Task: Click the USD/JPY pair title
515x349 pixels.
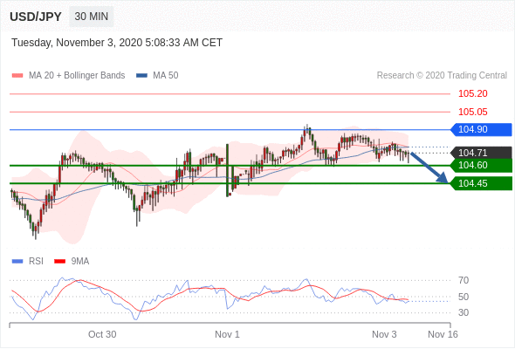Action: click(x=36, y=17)
